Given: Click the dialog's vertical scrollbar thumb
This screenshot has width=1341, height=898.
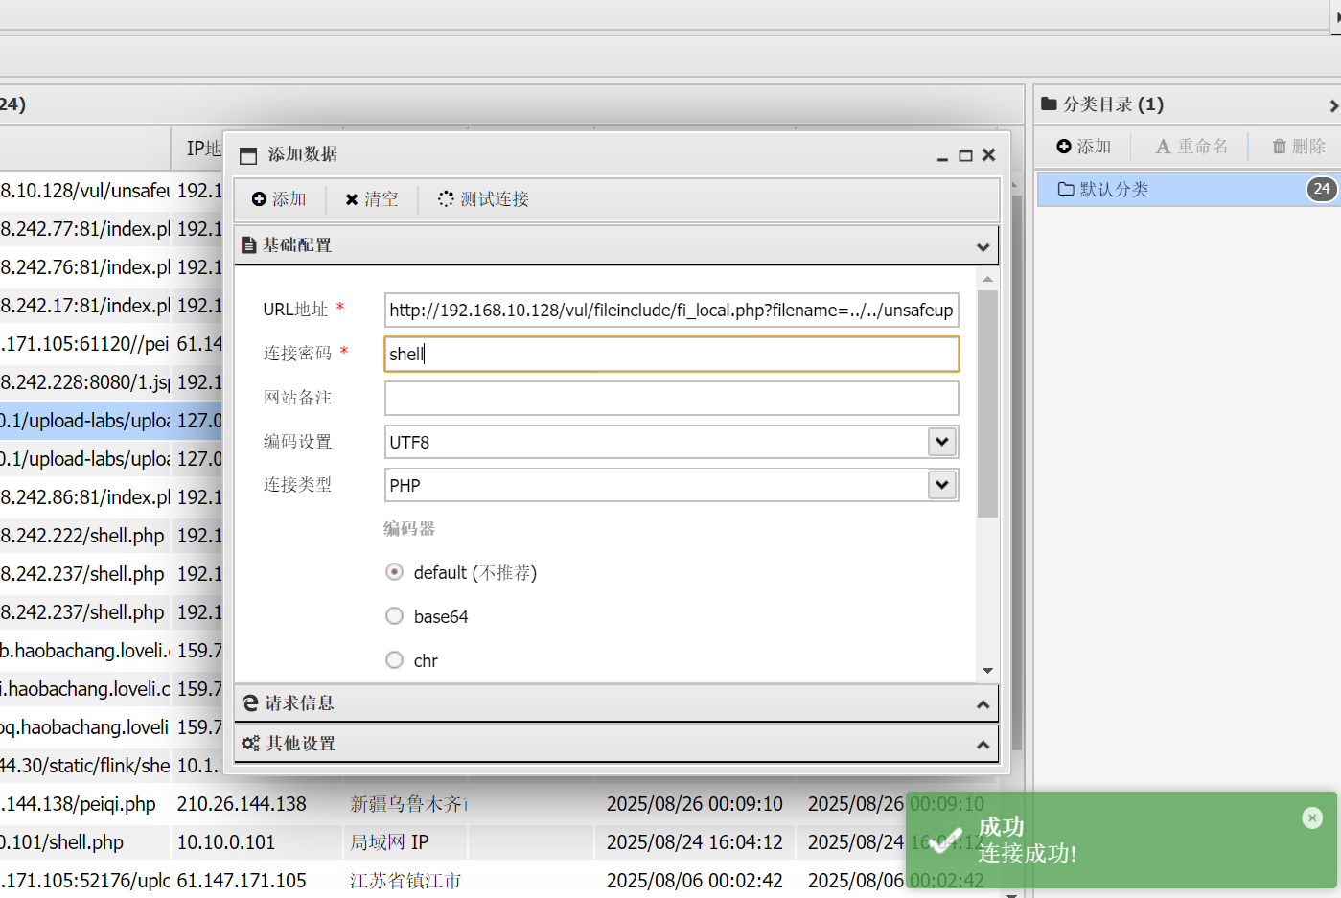Looking at the screenshot, I should [987, 403].
